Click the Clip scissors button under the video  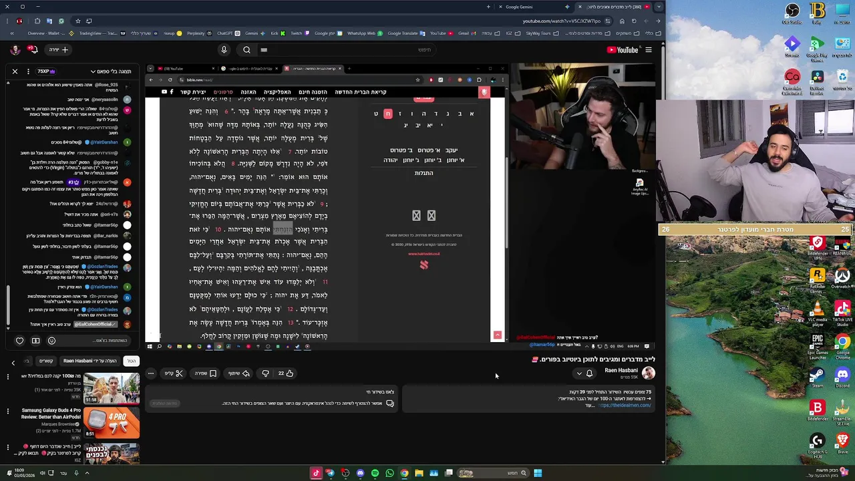[x=174, y=373]
